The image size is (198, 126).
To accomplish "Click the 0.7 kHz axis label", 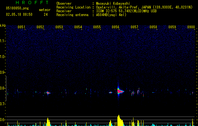I will 3,104.
